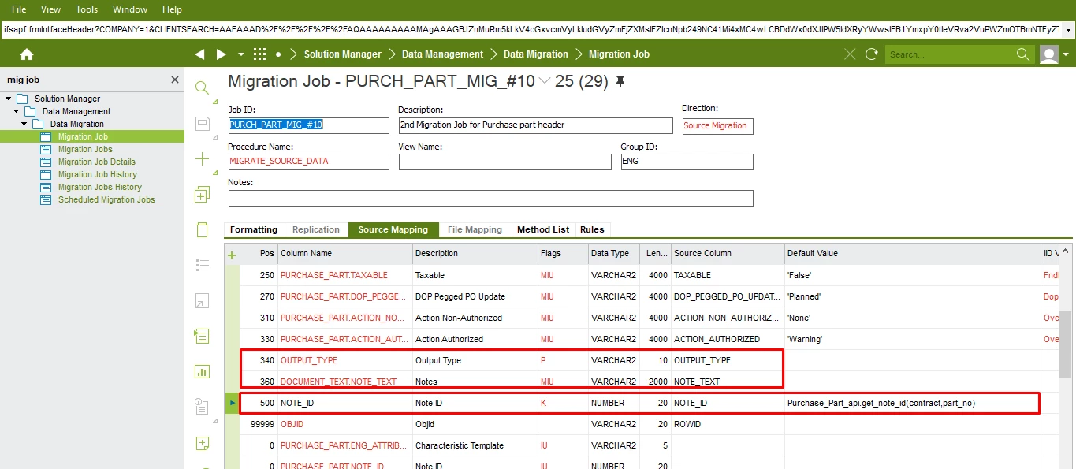
Task: Open the File menu
Action: point(19,9)
